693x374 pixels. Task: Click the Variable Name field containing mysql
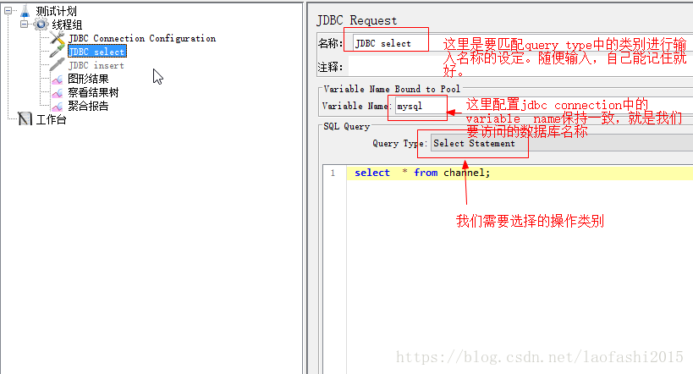543,106
